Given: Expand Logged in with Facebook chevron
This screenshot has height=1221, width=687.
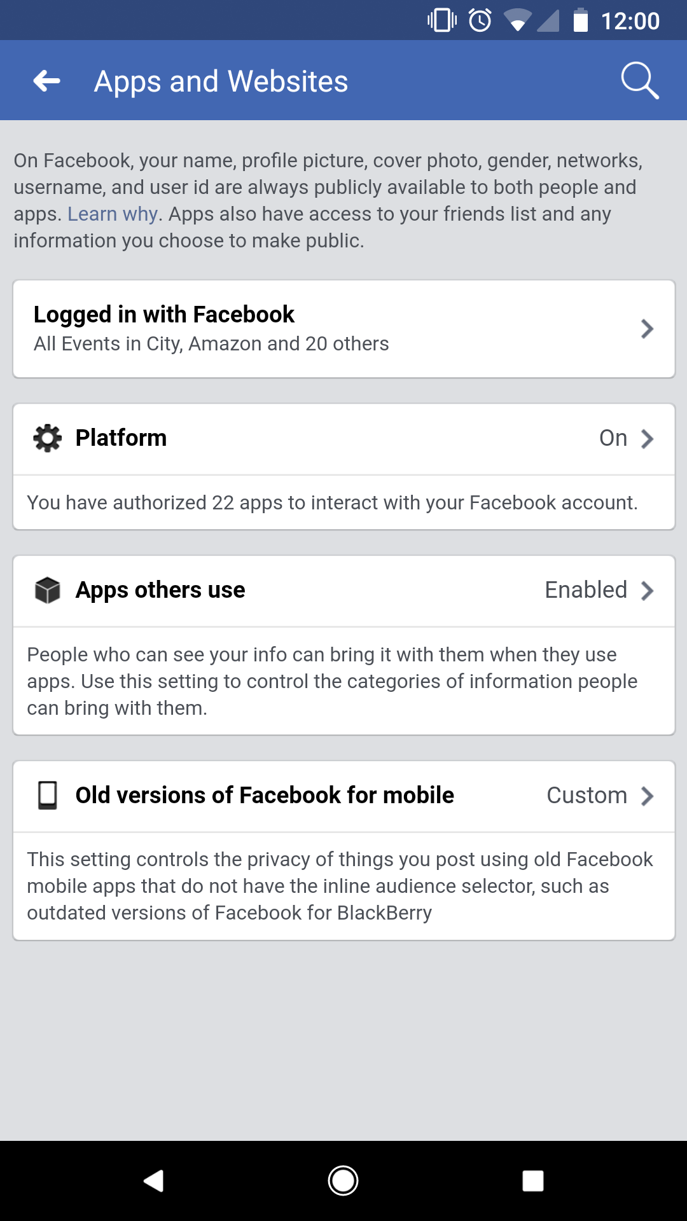Looking at the screenshot, I should (x=647, y=329).
